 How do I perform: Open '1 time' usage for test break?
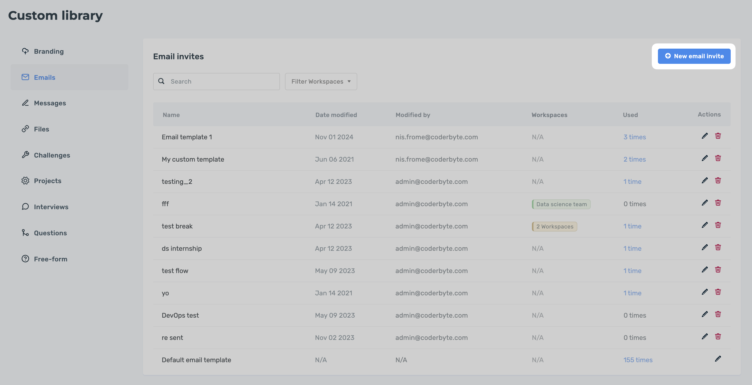(x=632, y=226)
